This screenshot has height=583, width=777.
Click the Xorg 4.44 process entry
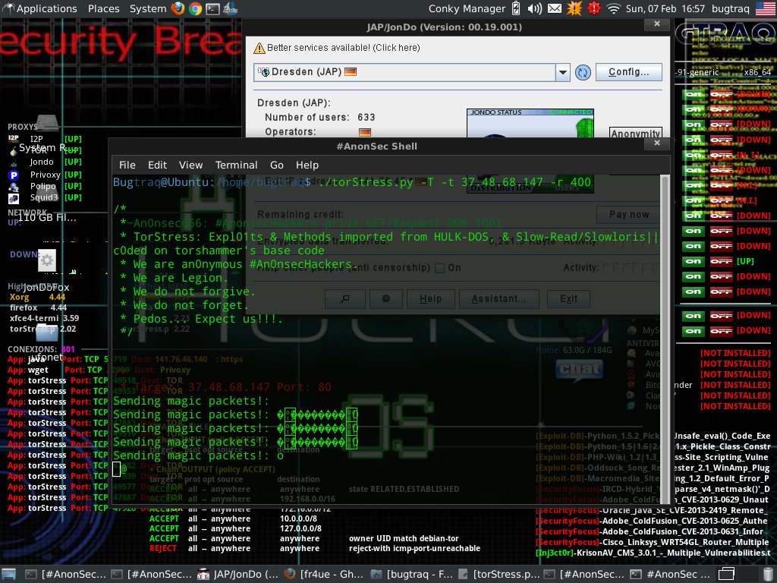38,297
